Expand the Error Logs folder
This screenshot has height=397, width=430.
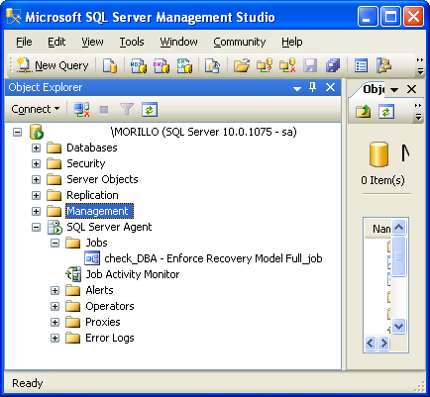(55, 339)
